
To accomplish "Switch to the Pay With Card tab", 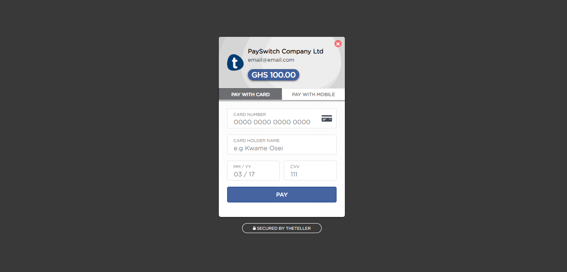I will (250, 94).
